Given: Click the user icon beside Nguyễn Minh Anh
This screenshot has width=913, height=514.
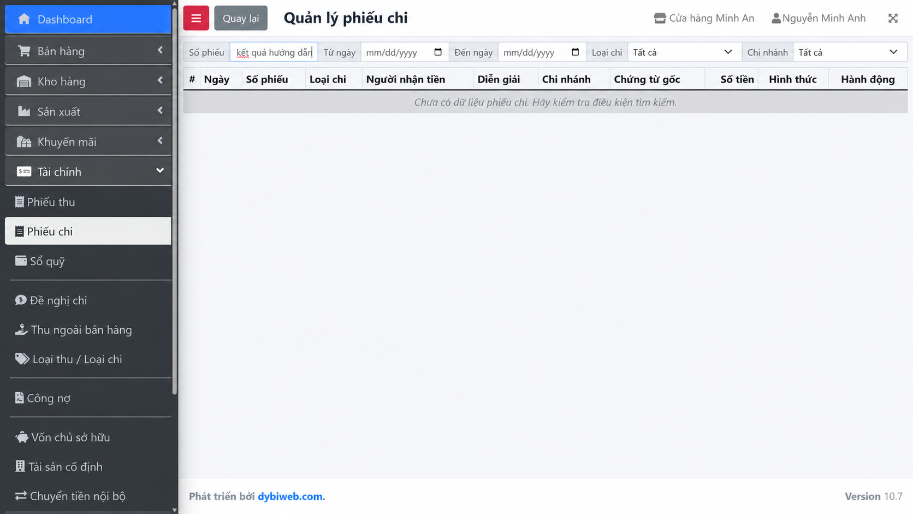Looking at the screenshot, I should pyautogui.click(x=776, y=19).
